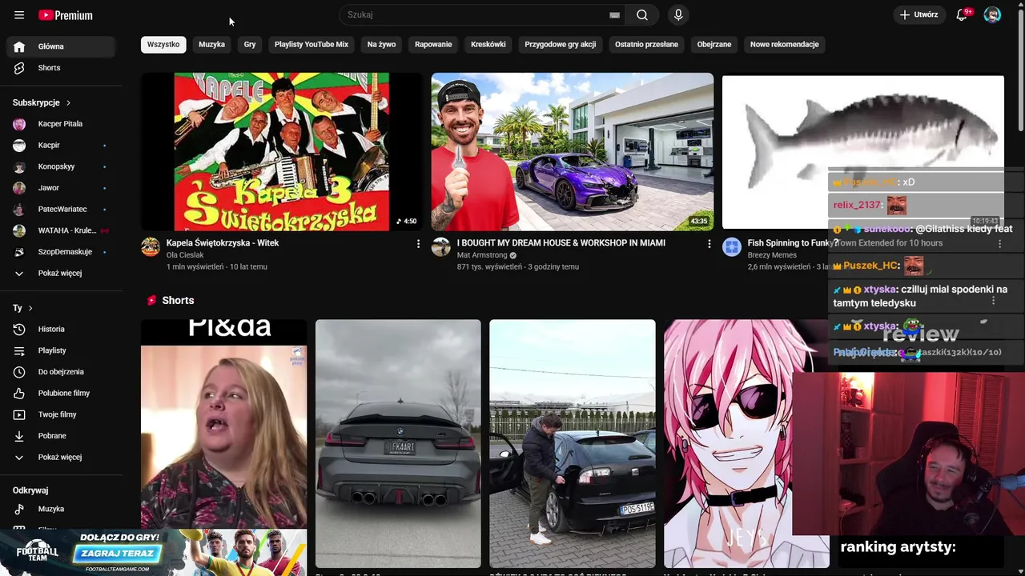Open Shorts in the sidebar

[x=61, y=68]
